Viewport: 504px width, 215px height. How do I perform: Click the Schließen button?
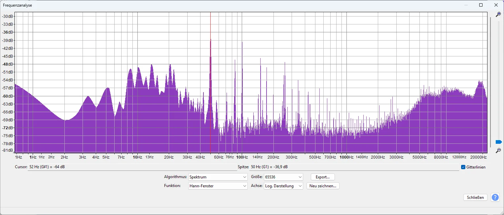476,198
